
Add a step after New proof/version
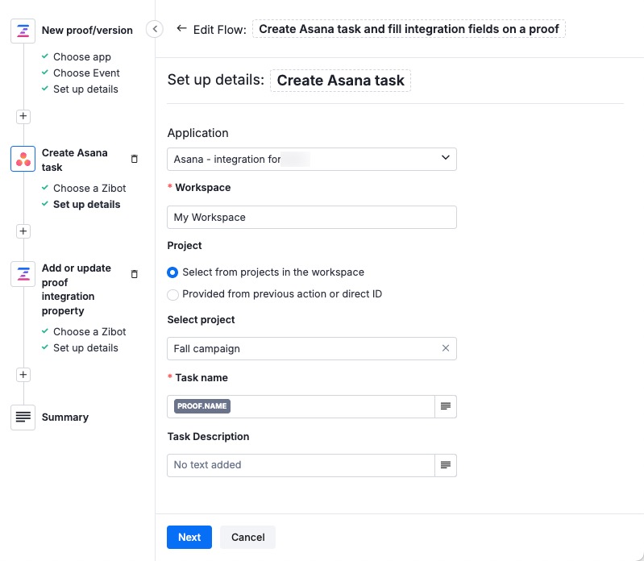(x=23, y=116)
